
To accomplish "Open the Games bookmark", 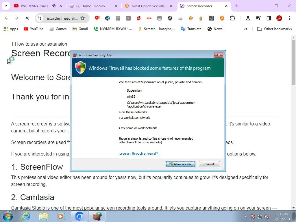I will pyautogui.click(x=58, y=29).
